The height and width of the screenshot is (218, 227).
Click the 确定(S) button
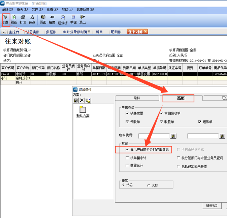coord(212,206)
